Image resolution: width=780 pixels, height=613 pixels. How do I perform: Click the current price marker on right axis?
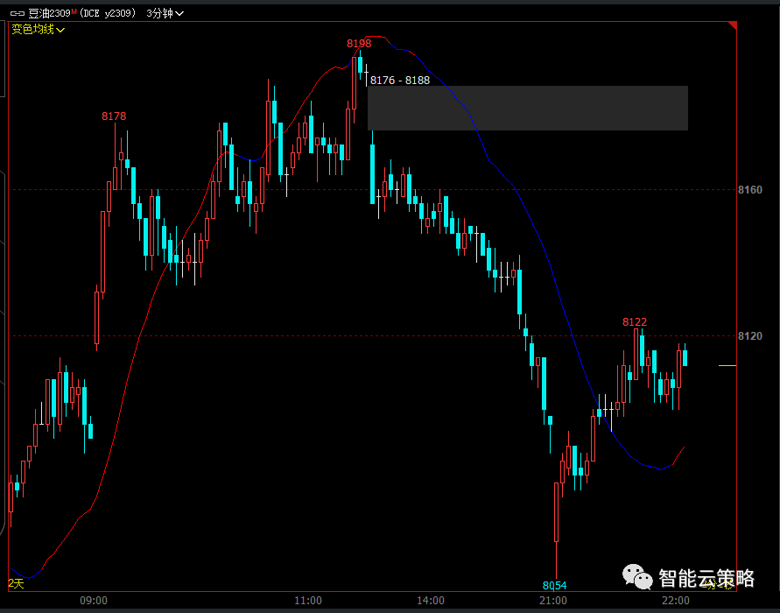point(727,365)
